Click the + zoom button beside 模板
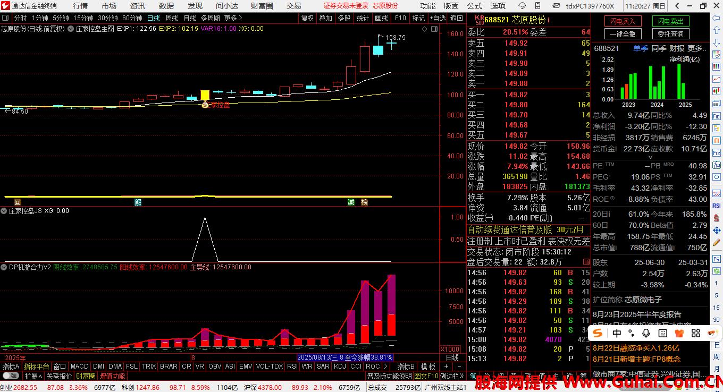Image resolution: width=723 pixels, height=392 pixels. 445,367
